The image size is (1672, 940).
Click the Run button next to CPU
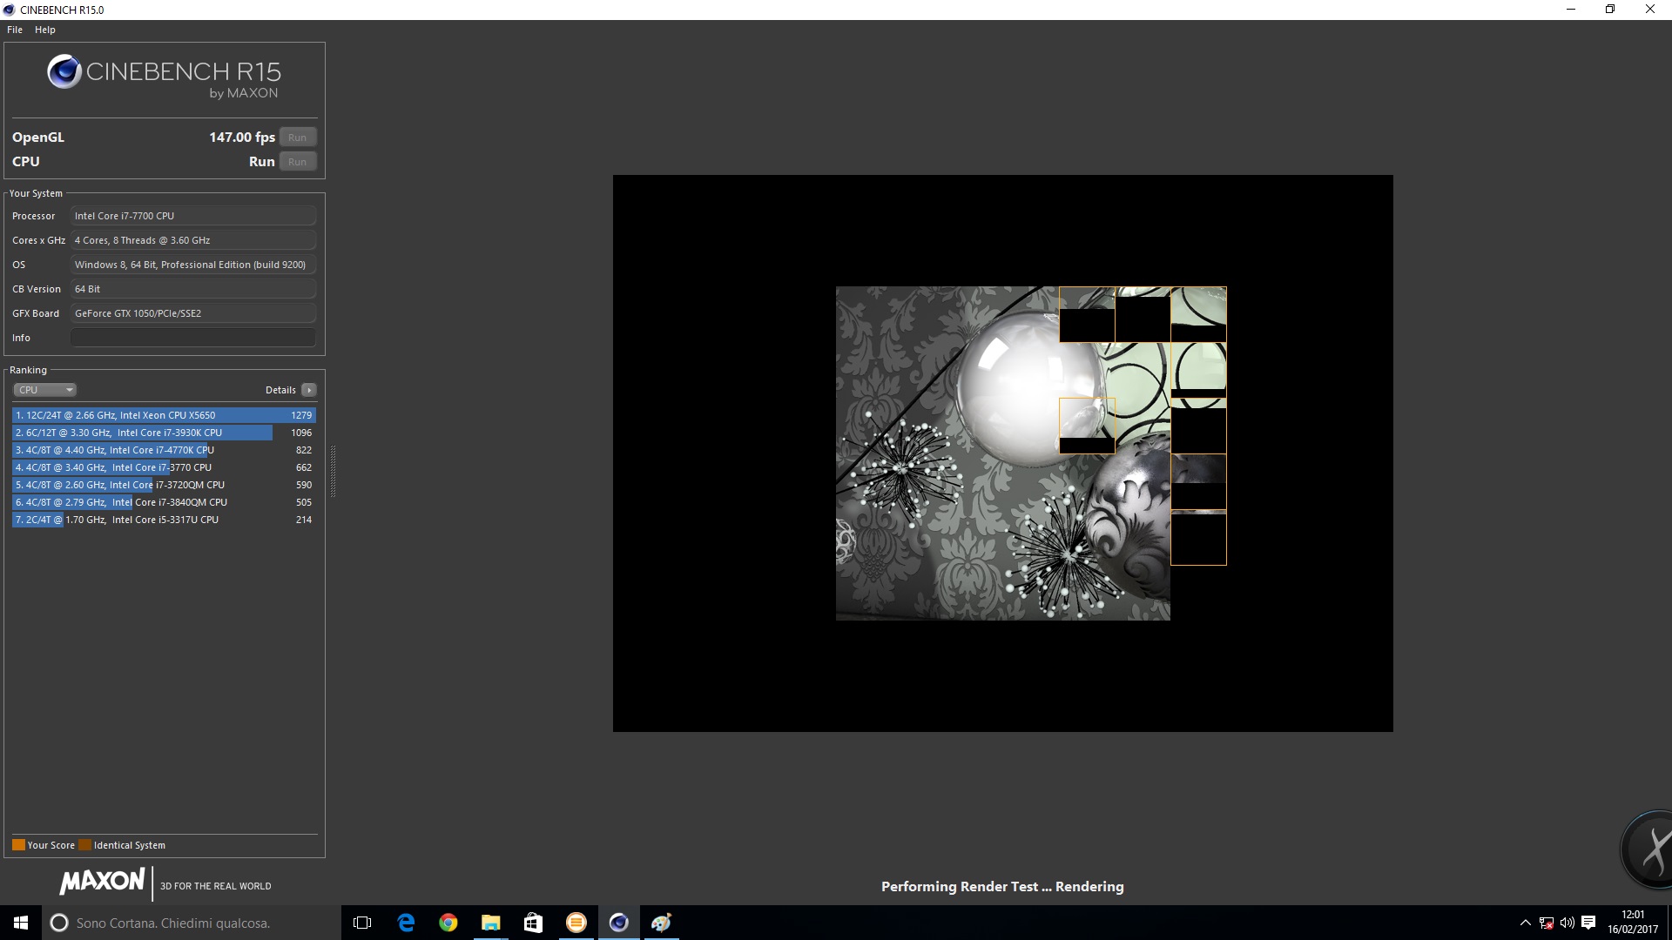[298, 162]
